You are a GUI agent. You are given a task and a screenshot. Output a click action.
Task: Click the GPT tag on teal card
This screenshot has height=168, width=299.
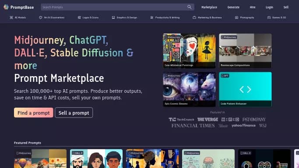[x=225, y=76]
